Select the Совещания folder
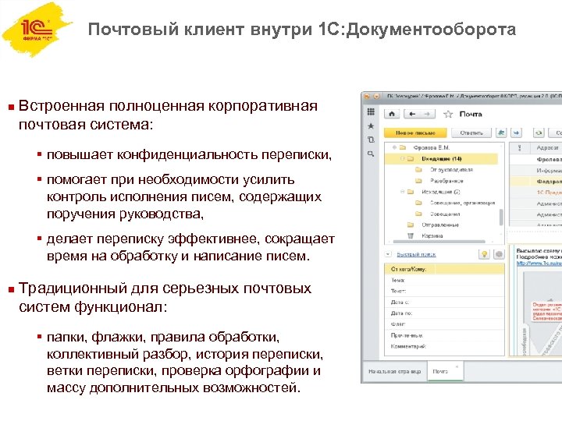This screenshot has height=421, width=562. (x=445, y=214)
